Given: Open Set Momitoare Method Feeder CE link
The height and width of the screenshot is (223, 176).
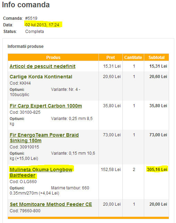Looking at the screenshot, I should (x=51, y=204).
